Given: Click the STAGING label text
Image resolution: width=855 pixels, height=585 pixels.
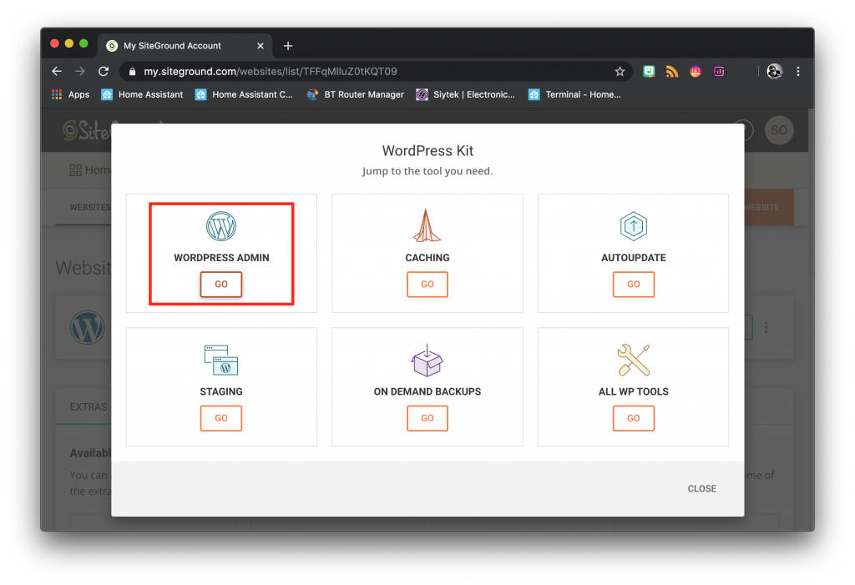Looking at the screenshot, I should 220,391.
